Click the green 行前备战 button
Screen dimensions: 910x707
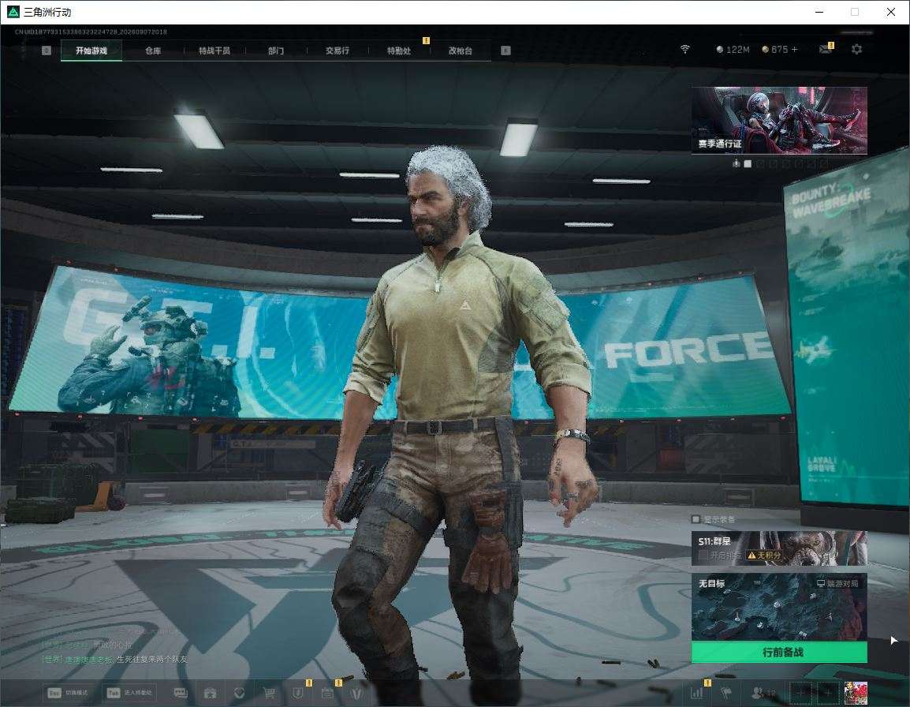tap(779, 653)
